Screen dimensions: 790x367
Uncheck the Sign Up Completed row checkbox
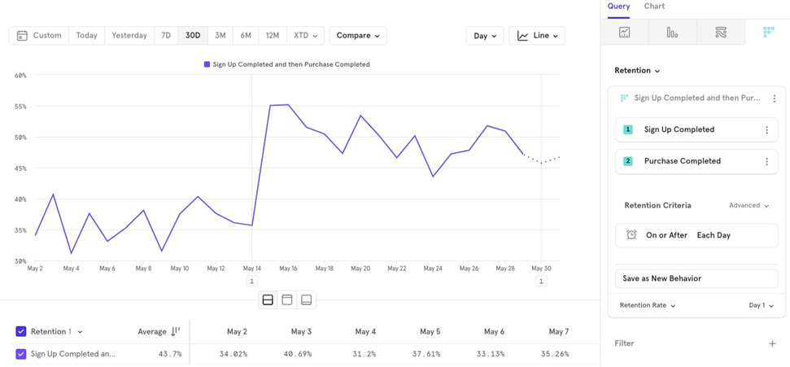21,354
